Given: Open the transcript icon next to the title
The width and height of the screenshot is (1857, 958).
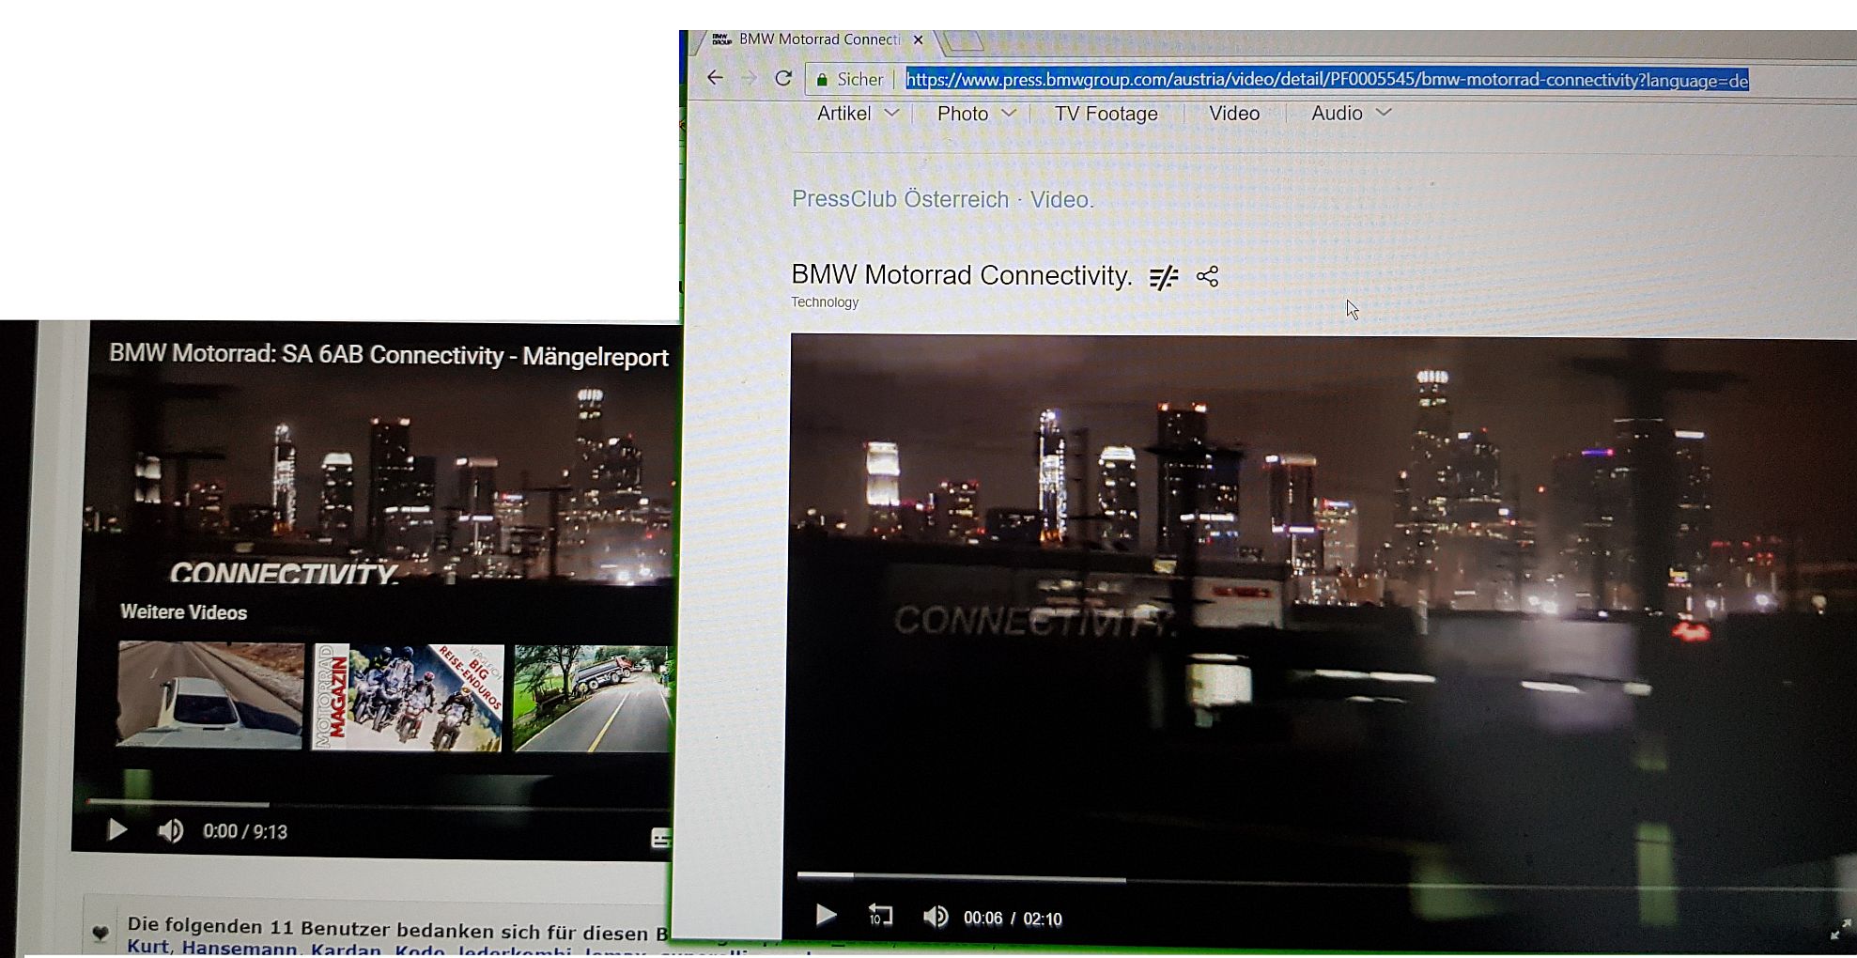Looking at the screenshot, I should [x=1164, y=277].
